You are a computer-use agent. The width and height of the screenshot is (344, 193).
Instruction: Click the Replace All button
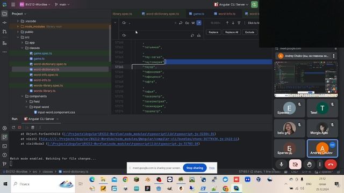tap(232, 32)
